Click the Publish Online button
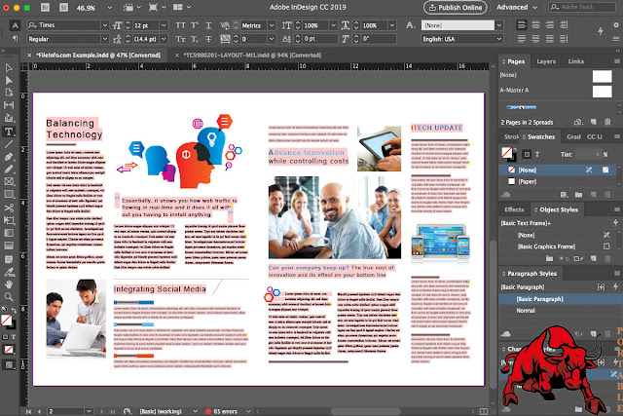Image resolution: width=623 pixels, height=416 pixels. (x=455, y=7)
